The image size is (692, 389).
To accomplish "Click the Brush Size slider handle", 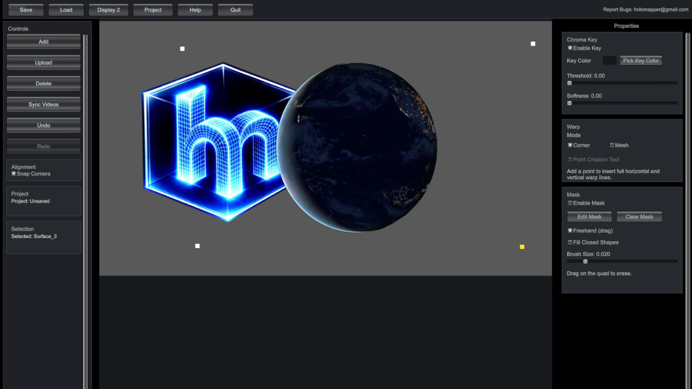I will pyautogui.click(x=585, y=261).
